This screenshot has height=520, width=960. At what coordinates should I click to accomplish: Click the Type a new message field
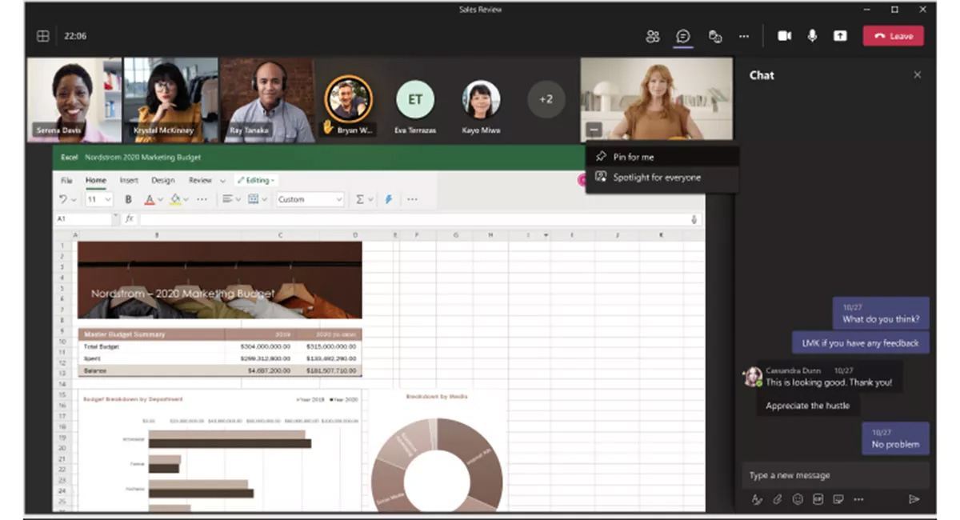point(832,475)
